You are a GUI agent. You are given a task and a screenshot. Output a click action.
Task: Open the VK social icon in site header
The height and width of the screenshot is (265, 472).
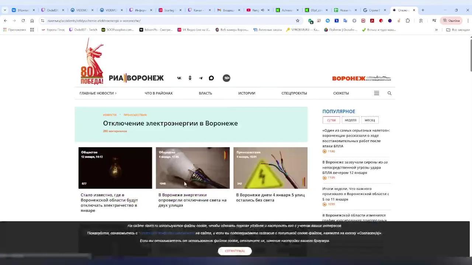click(x=179, y=78)
